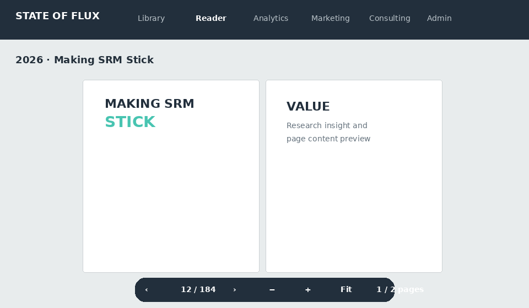Zoom out with the minus icon
This screenshot has width=529, height=308.
point(272,290)
